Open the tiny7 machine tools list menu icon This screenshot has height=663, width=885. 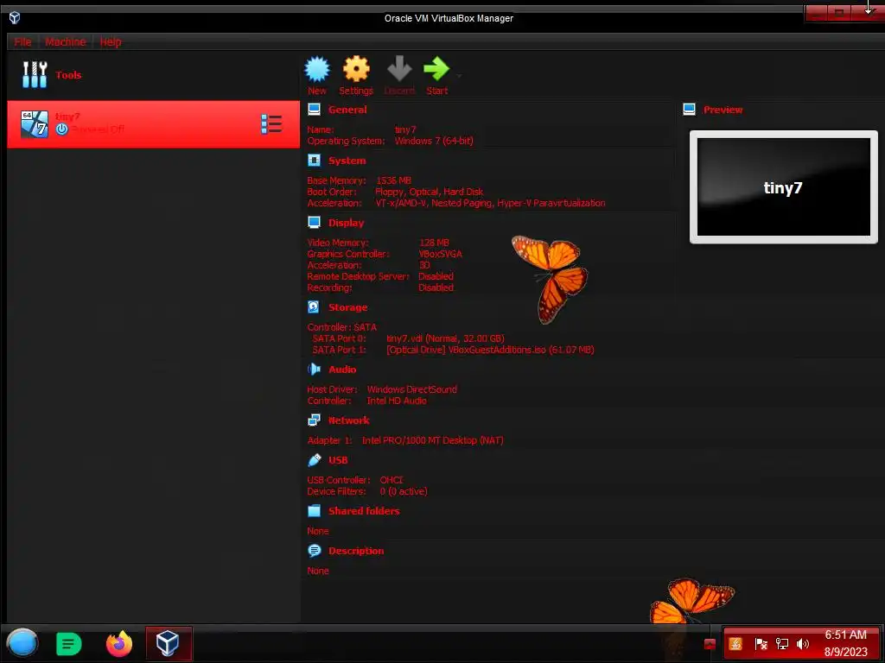(271, 124)
